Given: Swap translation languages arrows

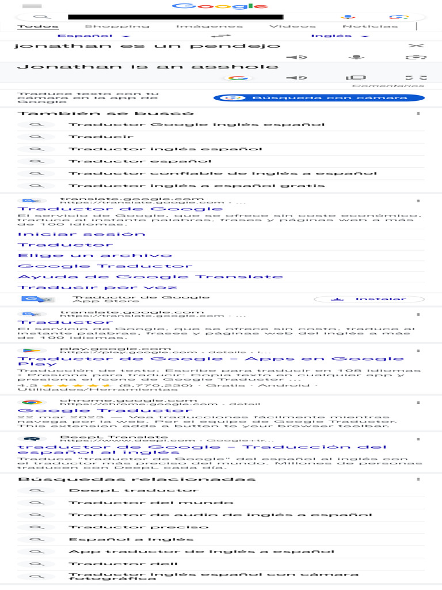Looking at the screenshot, I should pos(220,36).
